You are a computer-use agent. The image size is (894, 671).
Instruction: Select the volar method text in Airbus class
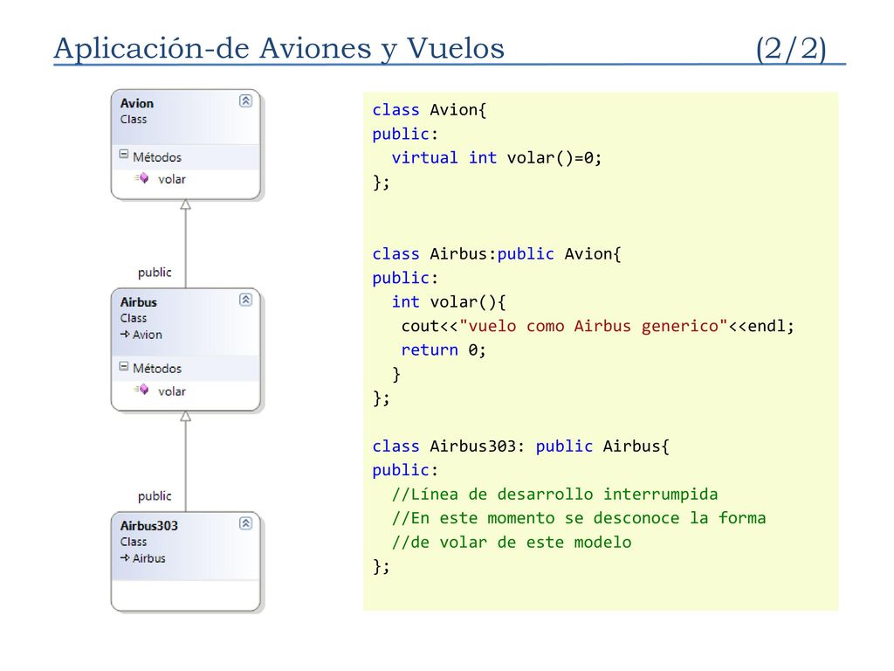(172, 391)
